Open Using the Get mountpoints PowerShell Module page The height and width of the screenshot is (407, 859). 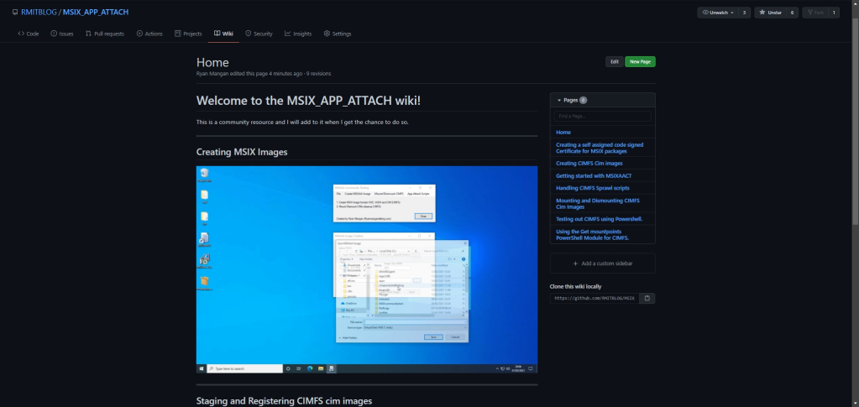[x=592, y=234]
